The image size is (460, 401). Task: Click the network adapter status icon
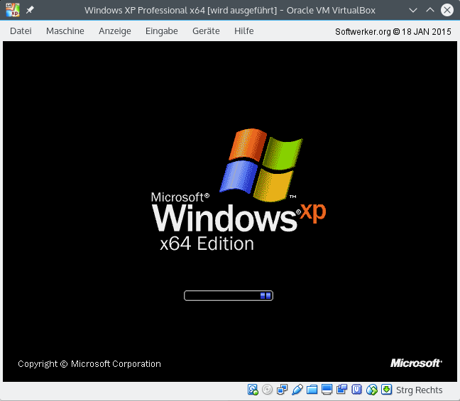[x=283, y=390]
